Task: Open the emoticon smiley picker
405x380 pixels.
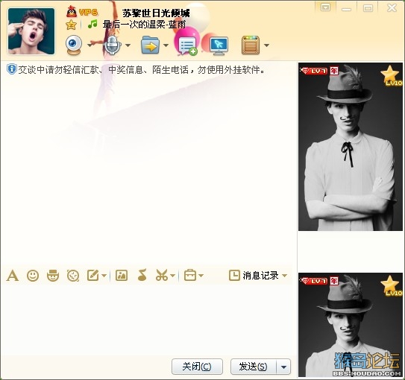Action: click(33, 276)
